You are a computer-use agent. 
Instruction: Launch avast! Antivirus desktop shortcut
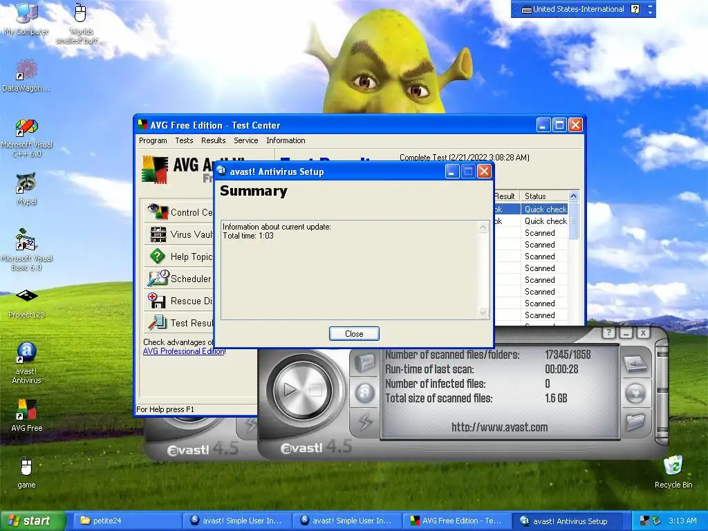(27, 363)
